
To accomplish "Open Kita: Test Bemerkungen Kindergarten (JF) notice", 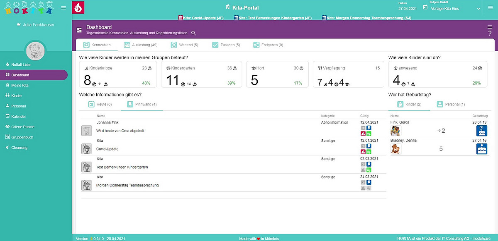I will (273, 18).
